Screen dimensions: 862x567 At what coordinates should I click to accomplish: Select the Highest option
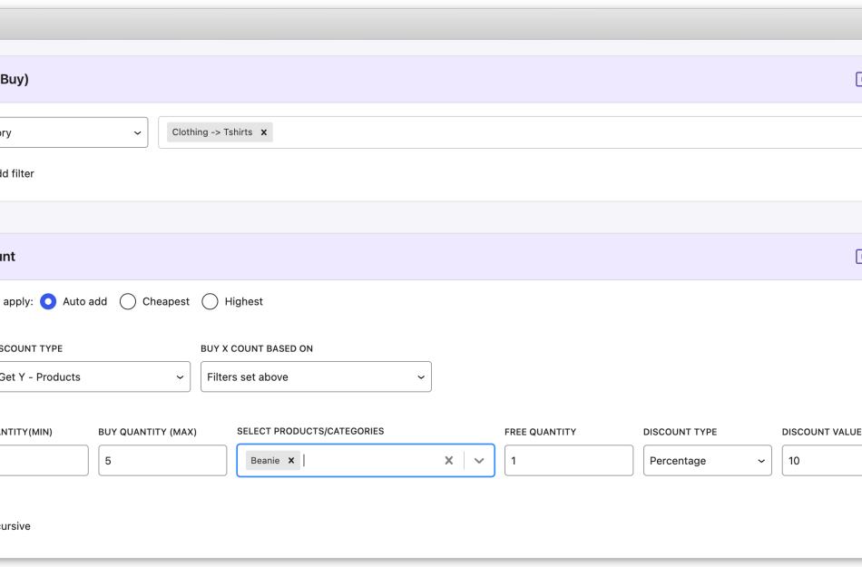(210, 301)
